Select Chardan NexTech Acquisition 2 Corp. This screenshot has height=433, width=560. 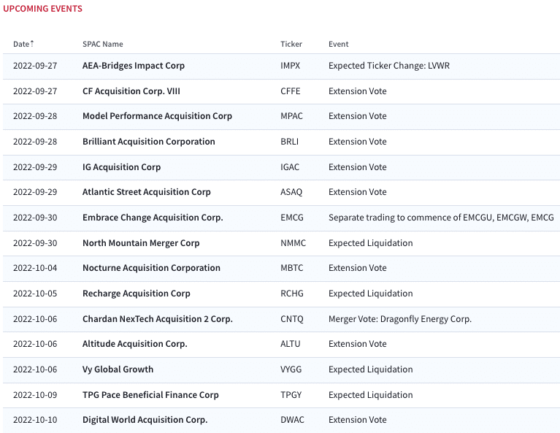(x=158, y=319)
